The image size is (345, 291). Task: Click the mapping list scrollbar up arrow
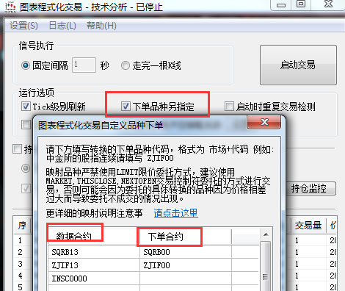(266, 234)
